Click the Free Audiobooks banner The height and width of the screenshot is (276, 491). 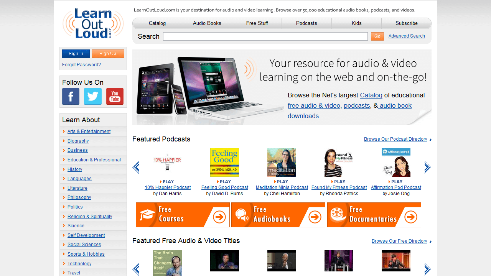[x=278, y=215]
